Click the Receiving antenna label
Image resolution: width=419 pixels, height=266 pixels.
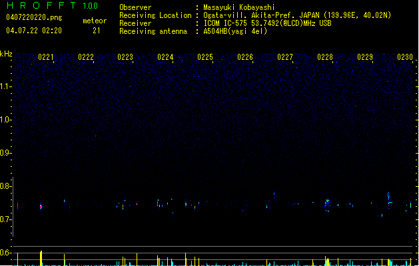[x=153, y=31]
